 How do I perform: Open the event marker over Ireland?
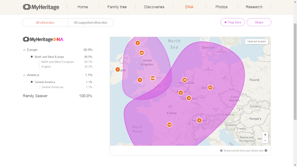[117, 70]
